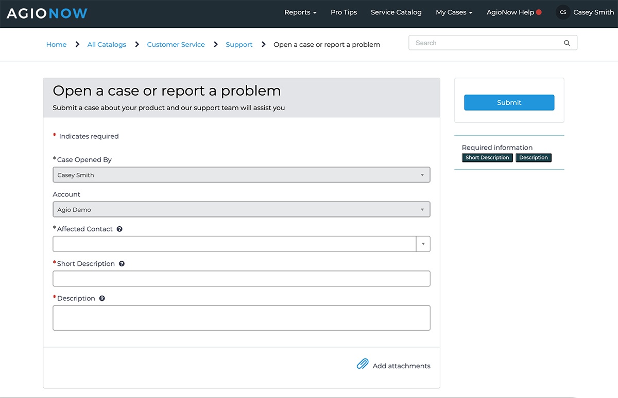This screenshot has width=618, height=398.
Task: Go to Pro Tips menu item
Action: 344,12
